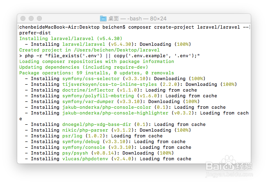
Task: Click the '(2.2.0)' version of css-to-inline-styles
Action: tap(170, 84)
